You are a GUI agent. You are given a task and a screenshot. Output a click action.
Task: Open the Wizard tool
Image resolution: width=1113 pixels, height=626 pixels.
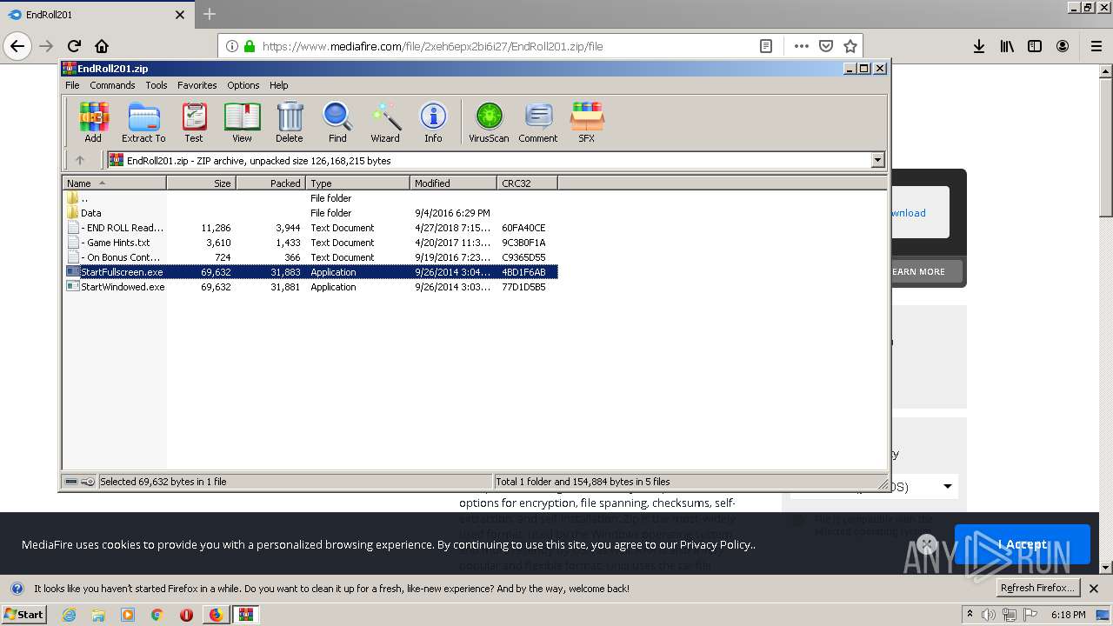(385, 122)
